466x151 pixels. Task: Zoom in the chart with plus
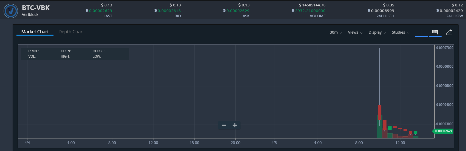pyautogui.click(x=235, y=125)
